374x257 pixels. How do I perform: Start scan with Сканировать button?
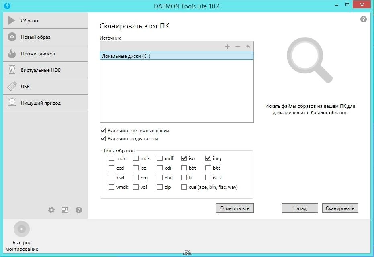(x=340, y=208)
